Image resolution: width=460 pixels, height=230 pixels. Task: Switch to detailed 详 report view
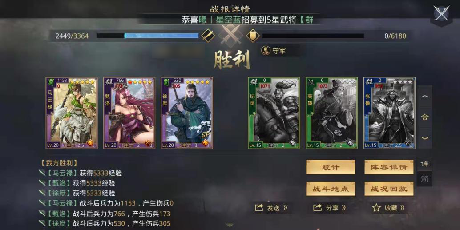pos(424,164)
